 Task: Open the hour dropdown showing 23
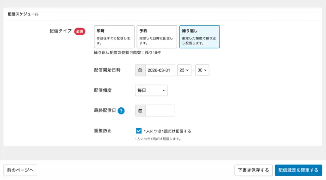point(184,70)
